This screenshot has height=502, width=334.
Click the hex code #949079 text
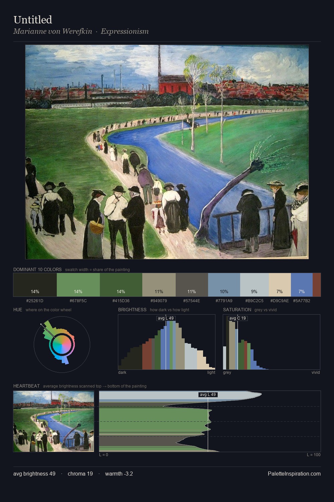pos(159,301)
